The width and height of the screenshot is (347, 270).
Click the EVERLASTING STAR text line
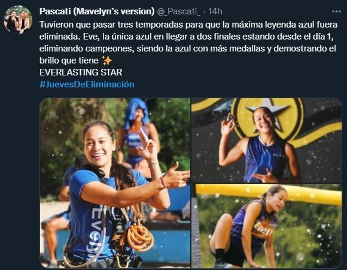81,72
